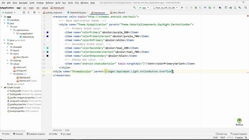Screen dimensions: 249x140
Task: Select strings.xml in the project tree
Action: [x=20, y=71]
